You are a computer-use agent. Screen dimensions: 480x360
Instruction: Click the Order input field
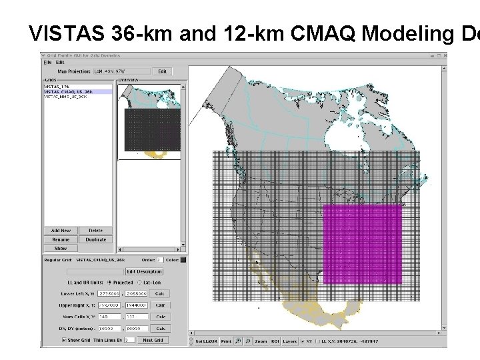click(x=160, y=260)
